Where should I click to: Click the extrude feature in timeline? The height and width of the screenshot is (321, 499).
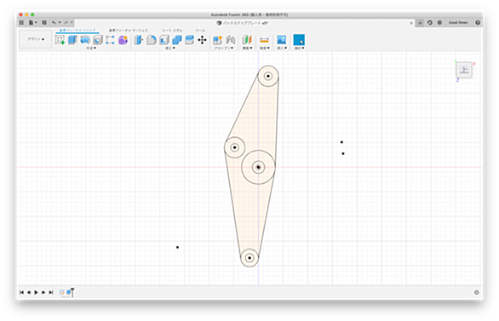pyautogui.click(x=68, y=292)
